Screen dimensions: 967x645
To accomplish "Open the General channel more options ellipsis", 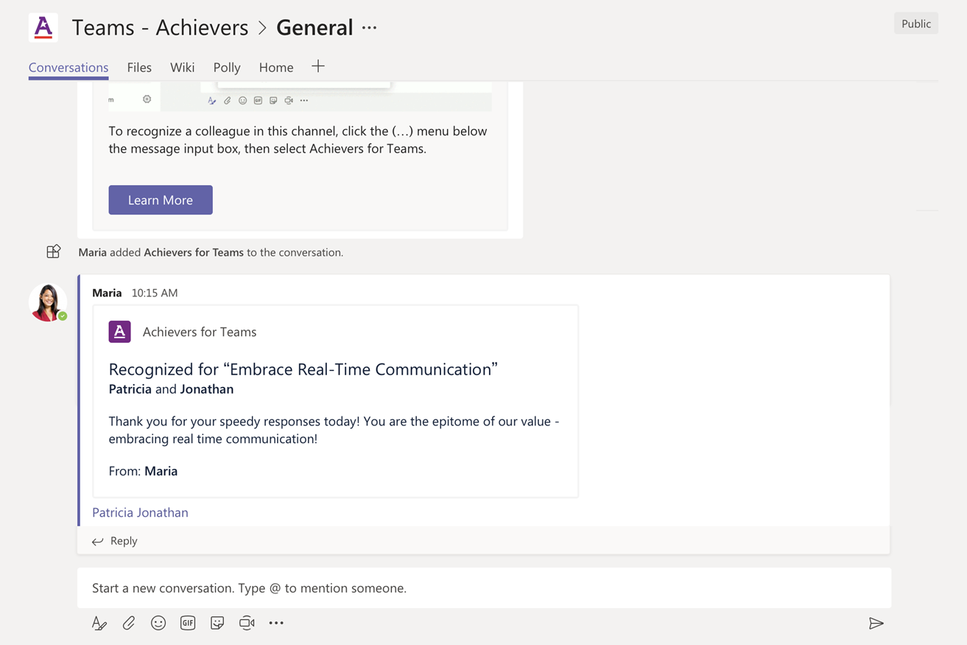I will (370, 28).
